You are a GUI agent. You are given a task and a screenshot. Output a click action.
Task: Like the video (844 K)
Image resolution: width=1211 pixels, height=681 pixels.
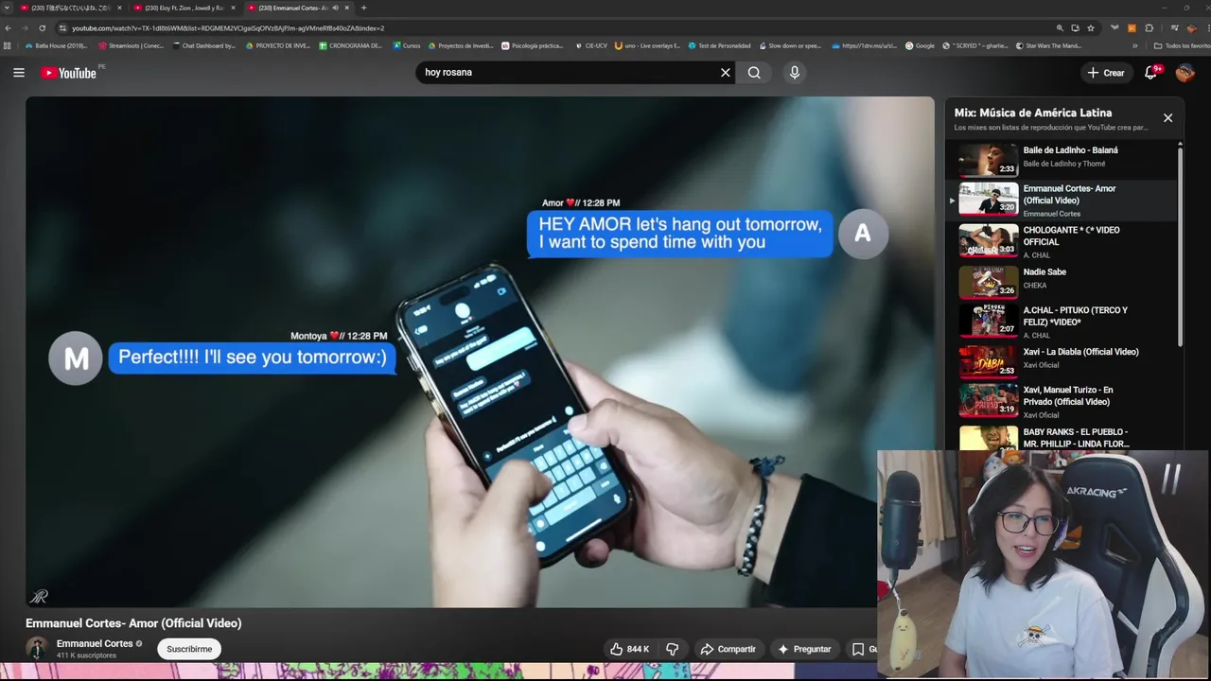[x=629, y=649]
